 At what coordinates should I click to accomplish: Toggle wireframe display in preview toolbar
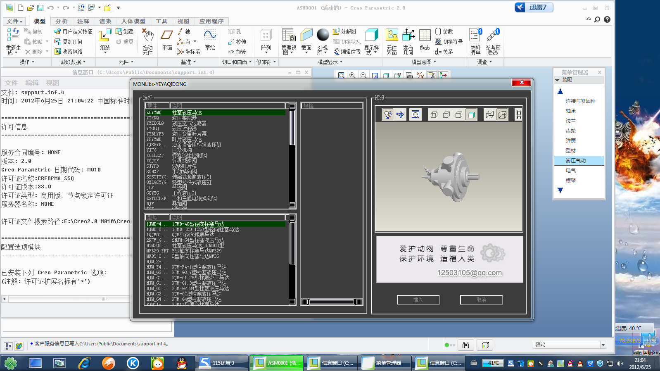click(434, 114)
